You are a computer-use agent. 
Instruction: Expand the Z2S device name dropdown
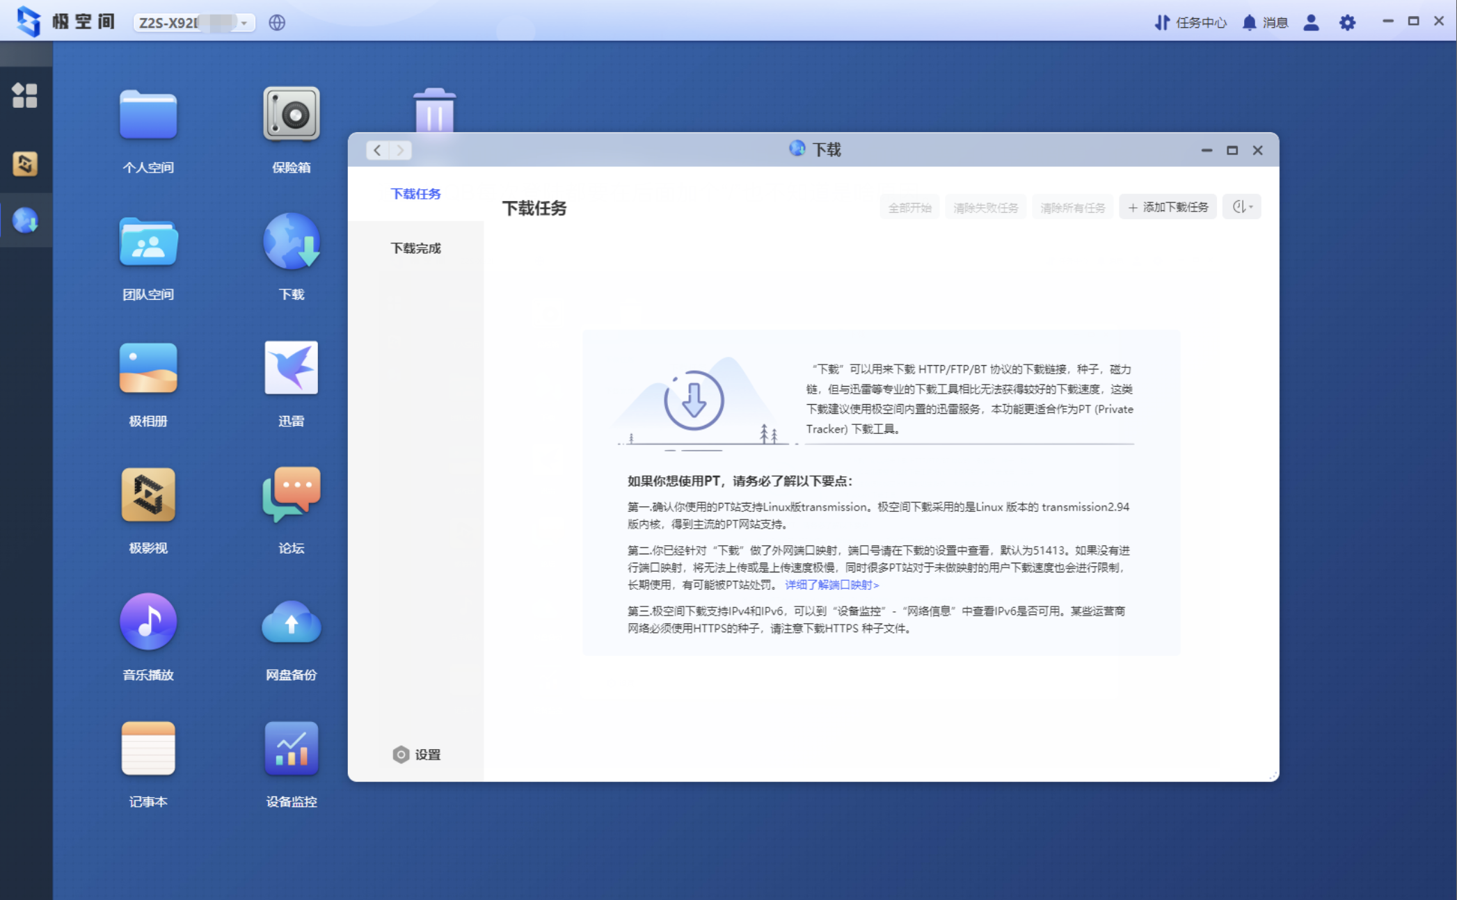[x=244, y=23]
